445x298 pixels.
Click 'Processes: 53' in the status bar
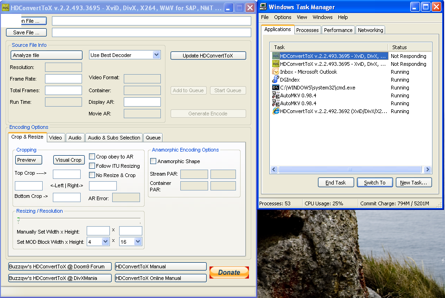coord(275,203)
